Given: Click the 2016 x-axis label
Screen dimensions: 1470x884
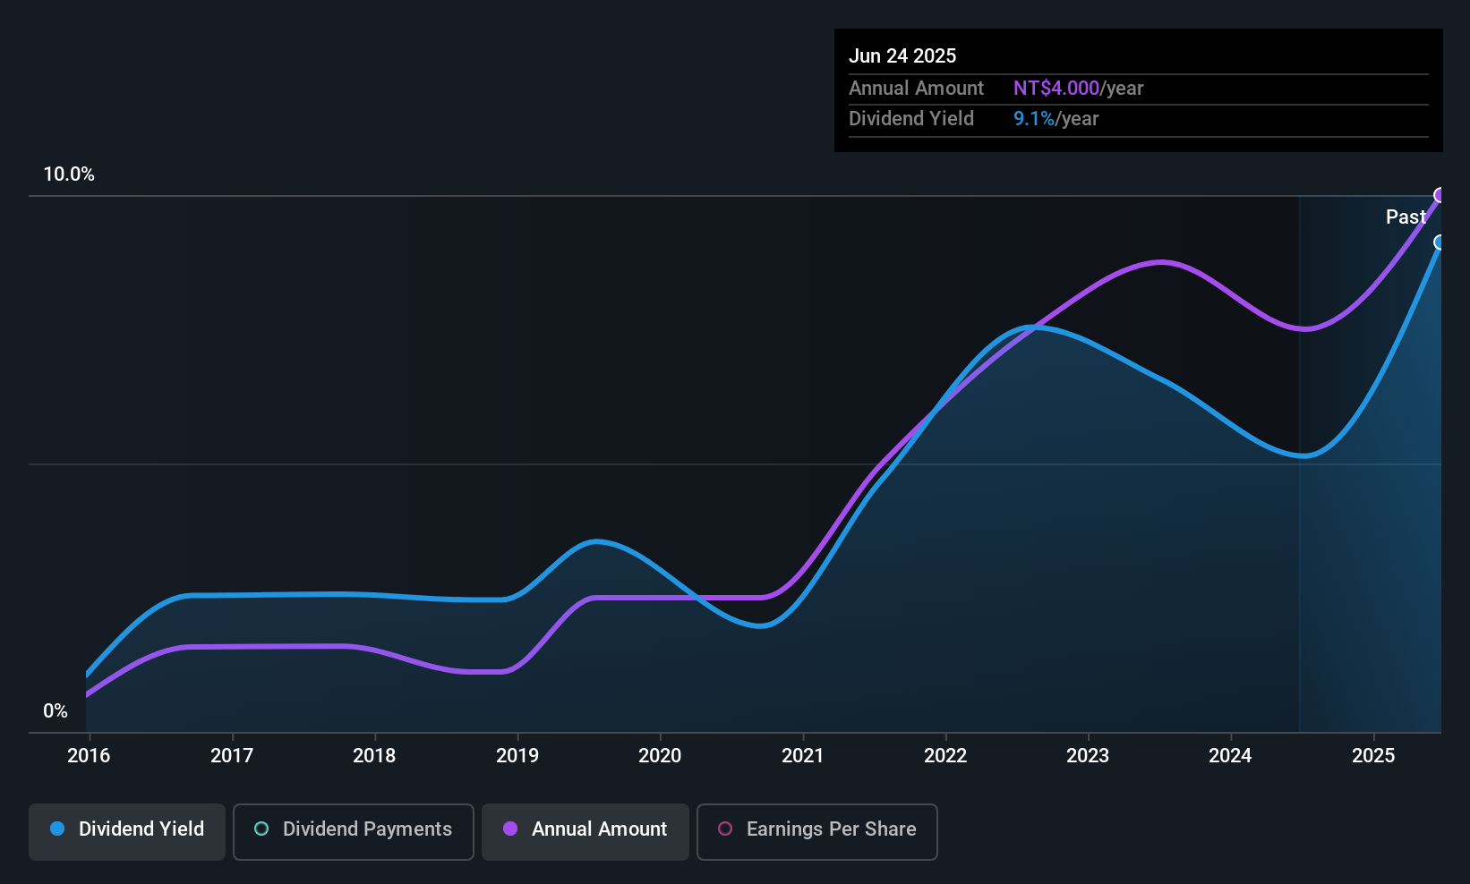Looking at the screenshot, I should 89,755.
